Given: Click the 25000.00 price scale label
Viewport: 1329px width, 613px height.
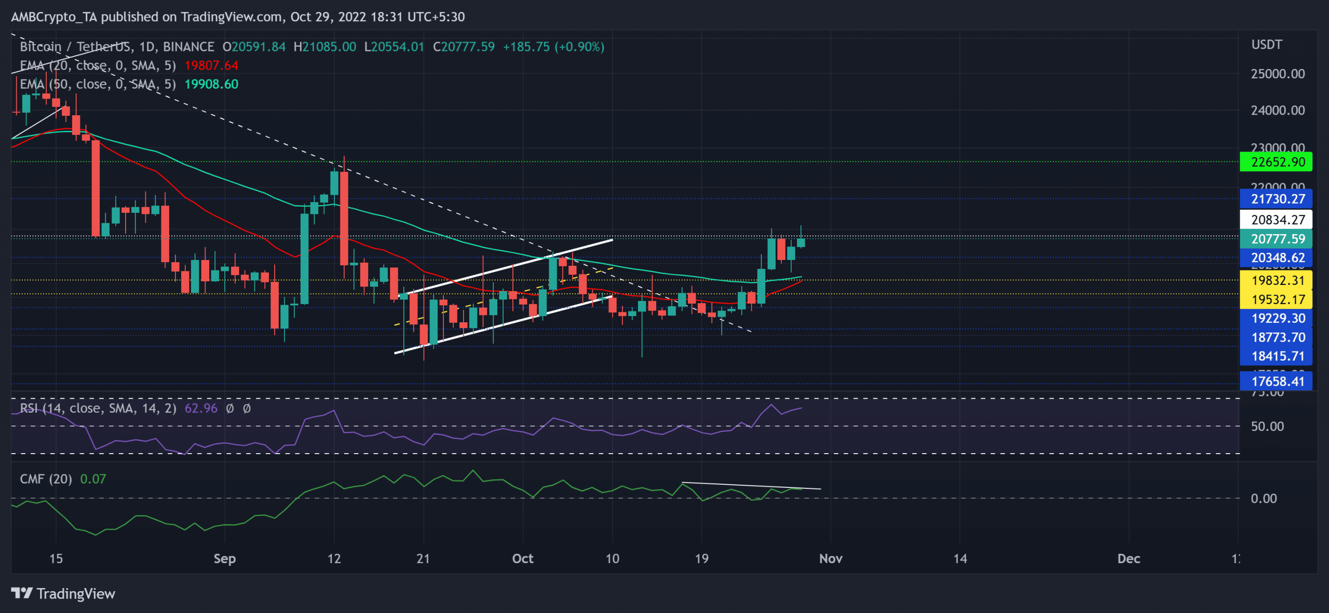Looking at the screenshot, I should point(1278,74).
